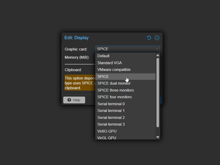Viewport: 220px width, 165px height.
Task: Click the Memory (MiB) label
Action: [77, 57]
